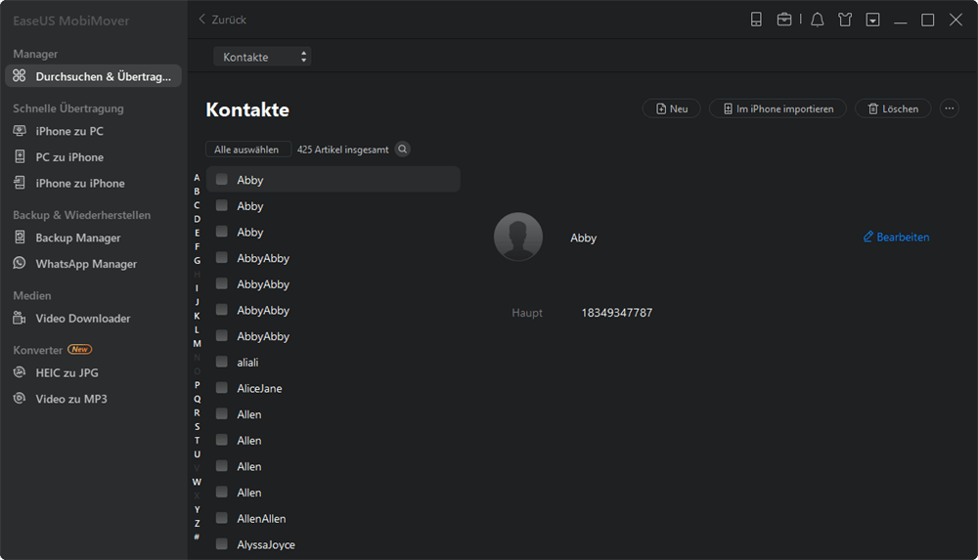
Task: Select the aliali contact name
Action: 247,363
